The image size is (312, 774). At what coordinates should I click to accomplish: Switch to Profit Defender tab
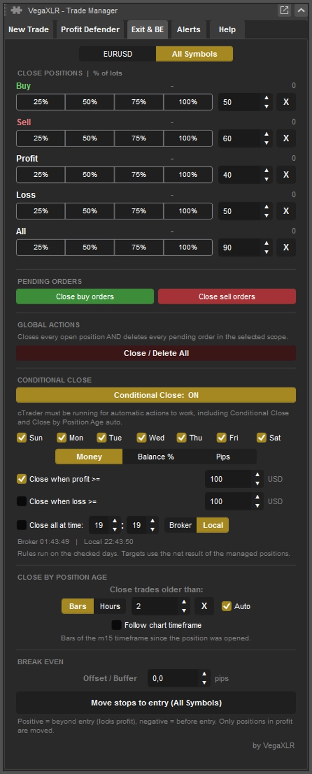coord(90,30)
